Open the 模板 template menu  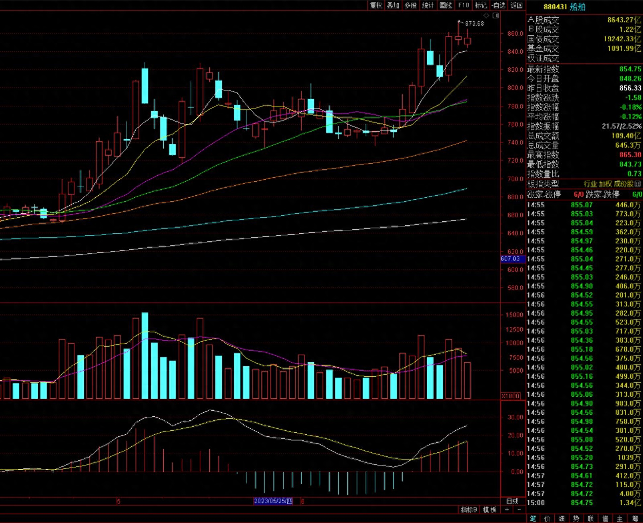tap(490, 509)
